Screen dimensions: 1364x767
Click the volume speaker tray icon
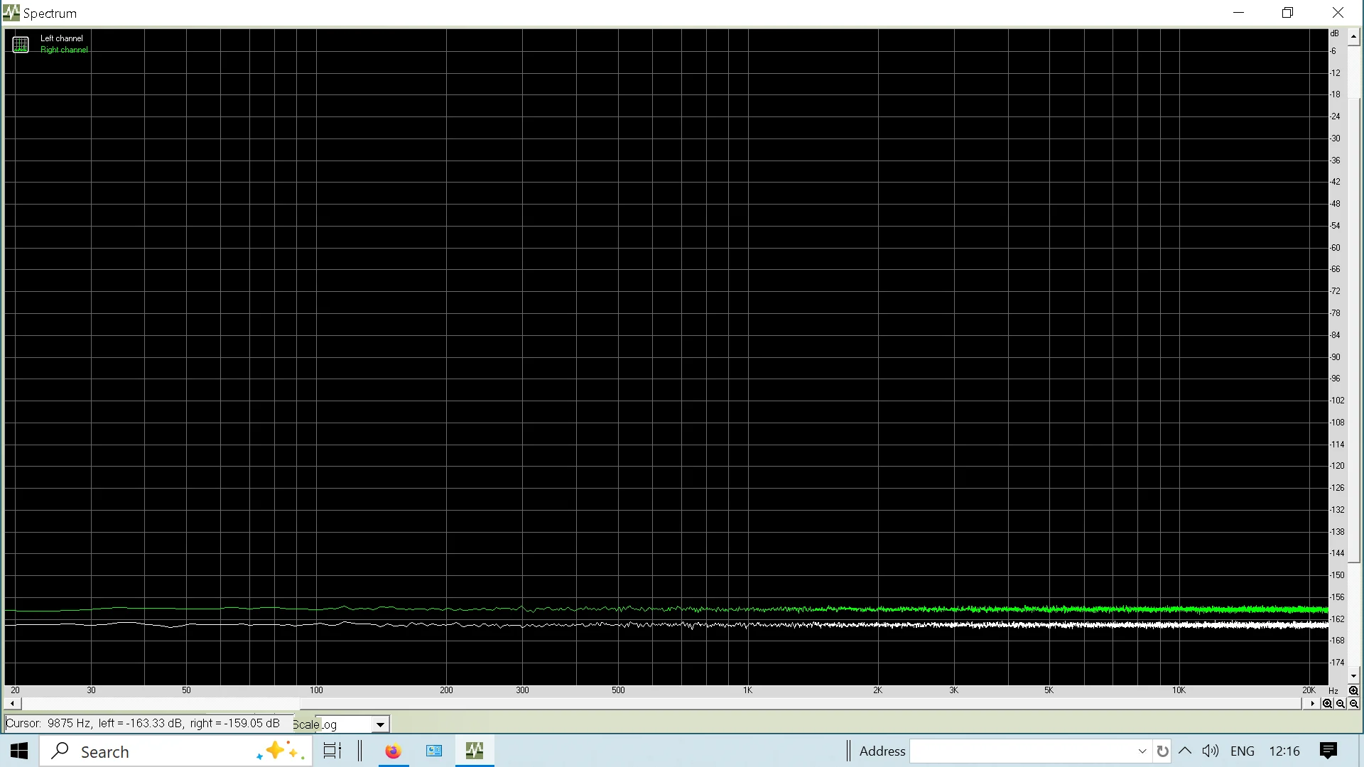click(x=1210, y=751)
